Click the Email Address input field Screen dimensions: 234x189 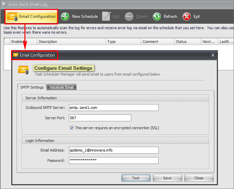click(x=113, y=150)
